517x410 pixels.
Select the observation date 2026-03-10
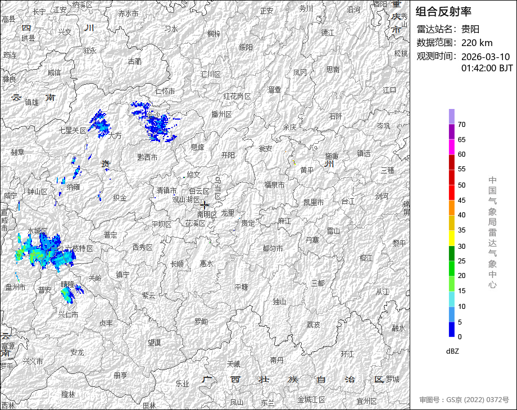pos(486,57)
